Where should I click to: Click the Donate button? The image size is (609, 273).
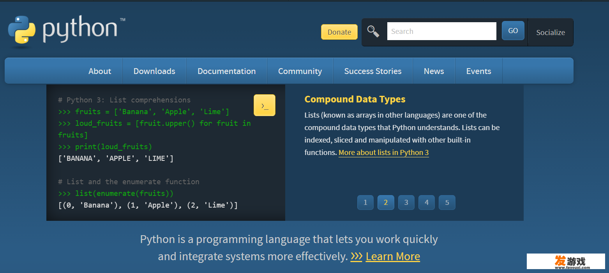click(x=339, y=32)
